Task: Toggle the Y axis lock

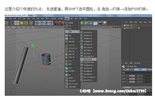Action: coord(42,23)
